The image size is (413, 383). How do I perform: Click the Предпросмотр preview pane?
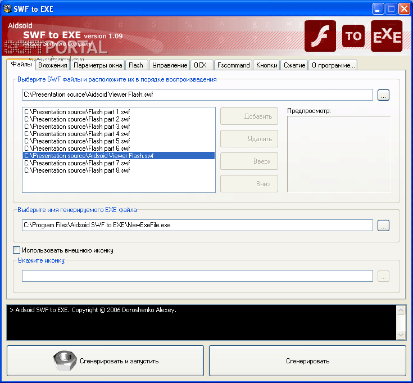(x=339, y=154)
